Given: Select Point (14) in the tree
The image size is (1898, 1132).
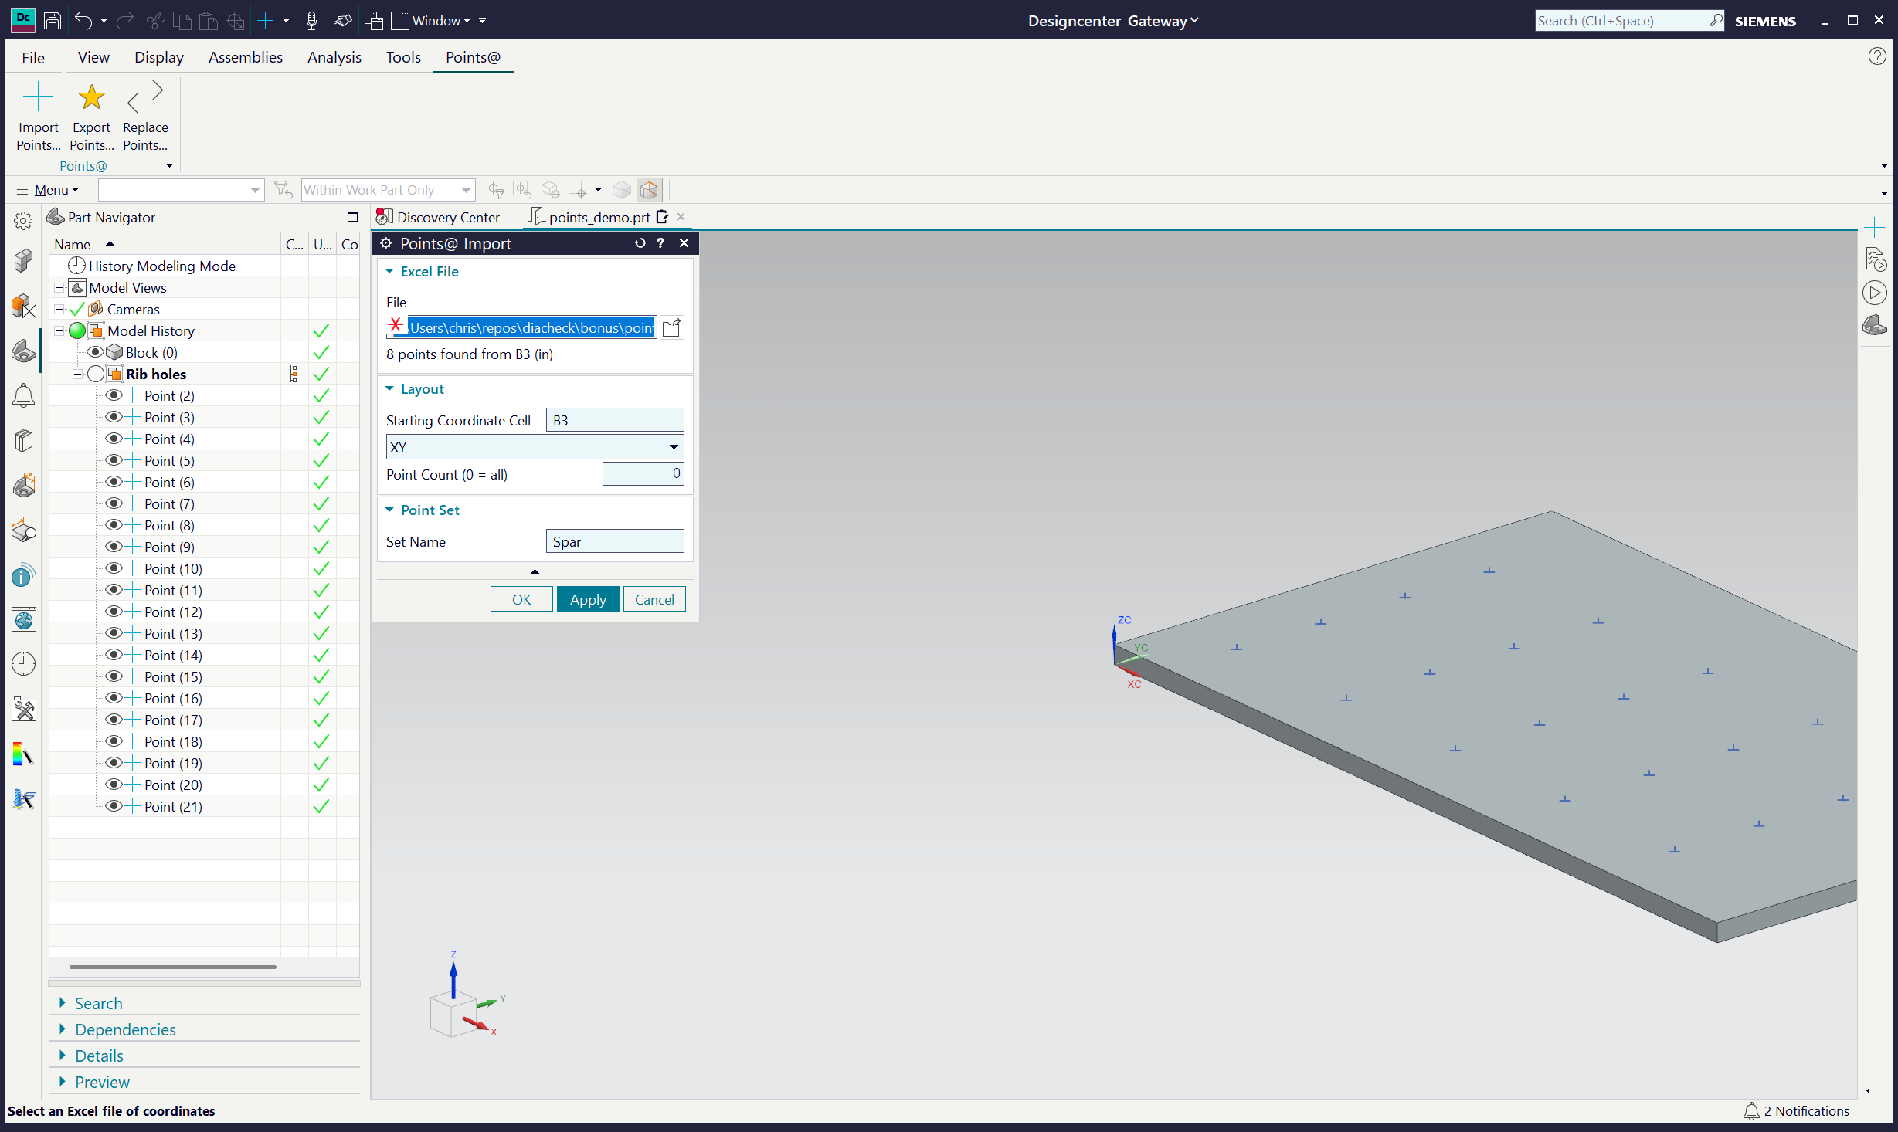Looking at the screenshot, I should pos(173,655).
